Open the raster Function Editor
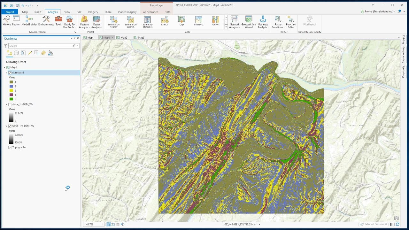Viewport: 409px width, 230px height. pyautogui.click(x=291, y=22)
